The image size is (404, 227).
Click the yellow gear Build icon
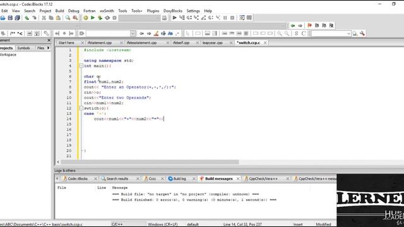point(86,18)
